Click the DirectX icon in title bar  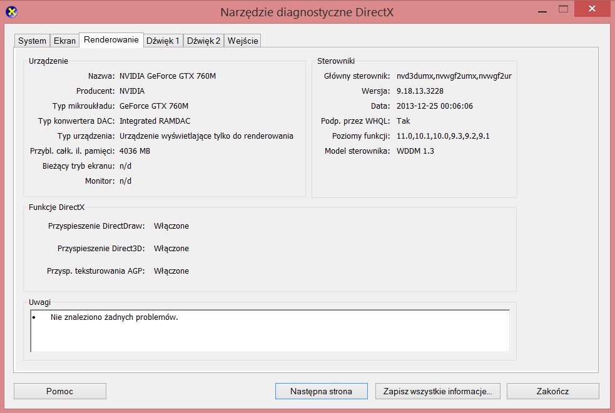[x=12, y=12]
